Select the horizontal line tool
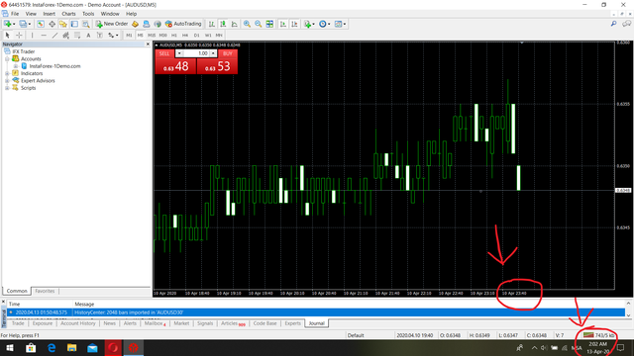Image resolution: width=634 pixels, height=356 pixels. pyautogui.click(x=44, y=36)
